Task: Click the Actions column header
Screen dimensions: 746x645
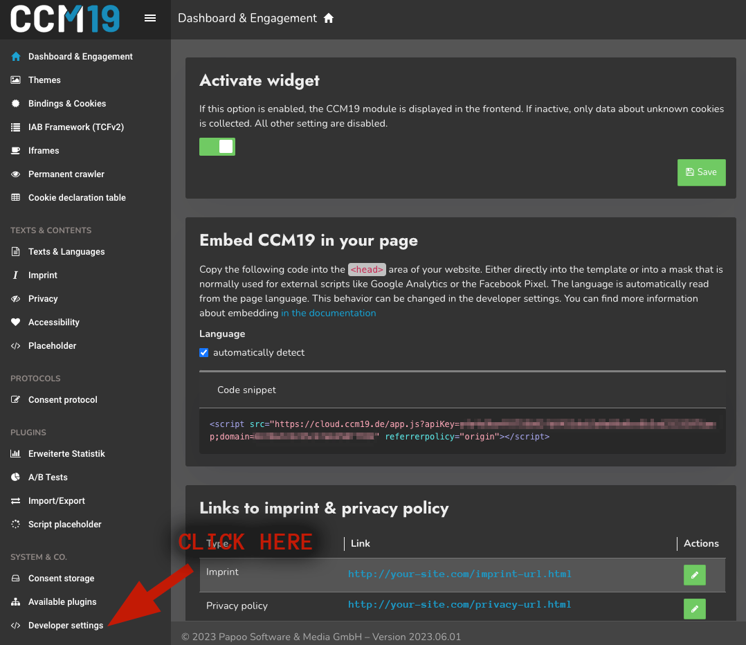Action: tap(701, 543)
